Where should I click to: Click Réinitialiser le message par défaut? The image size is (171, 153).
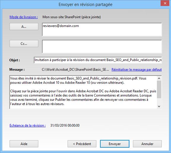(x=137, y=70)
